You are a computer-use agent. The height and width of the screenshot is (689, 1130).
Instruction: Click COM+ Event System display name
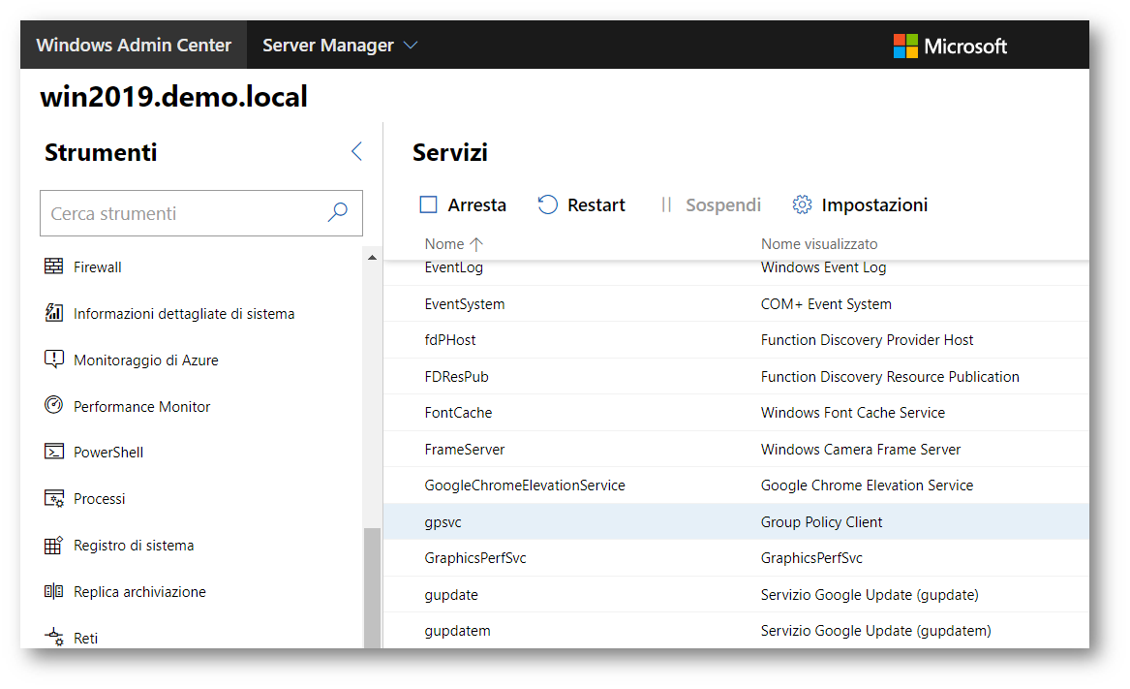(x=826, y=304)
